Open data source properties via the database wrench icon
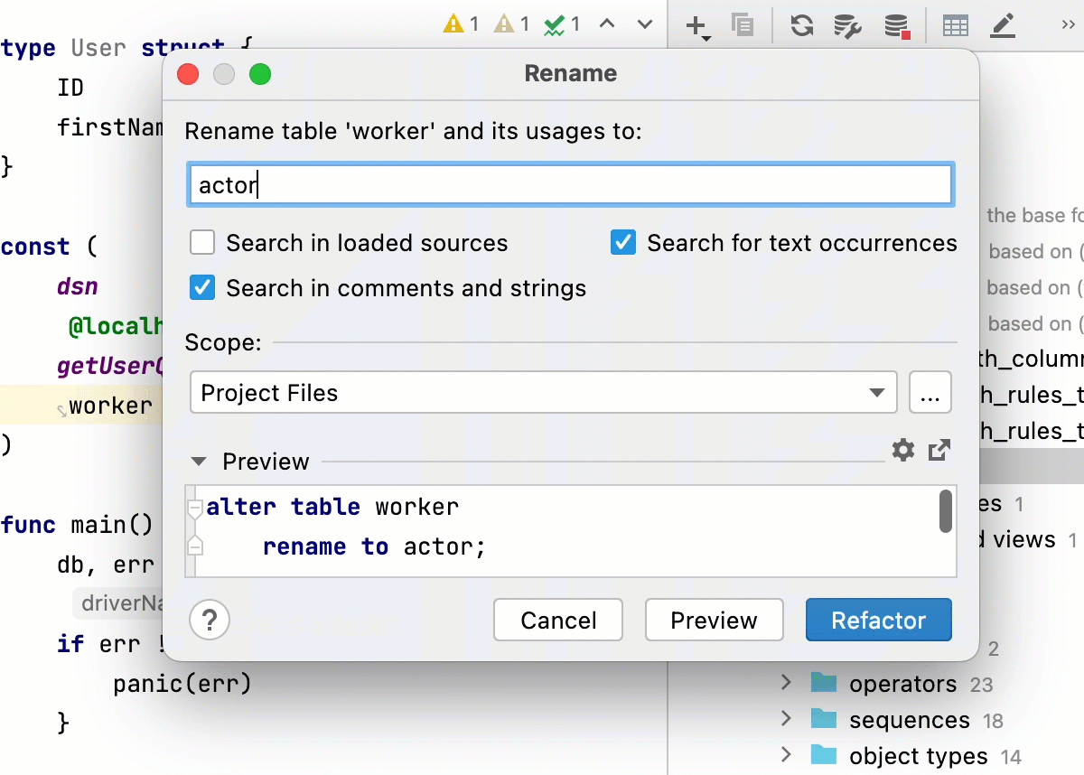 (x=846, y=24)
